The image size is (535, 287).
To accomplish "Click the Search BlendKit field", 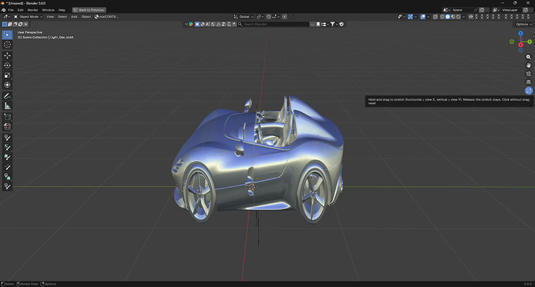I will 273,24.
